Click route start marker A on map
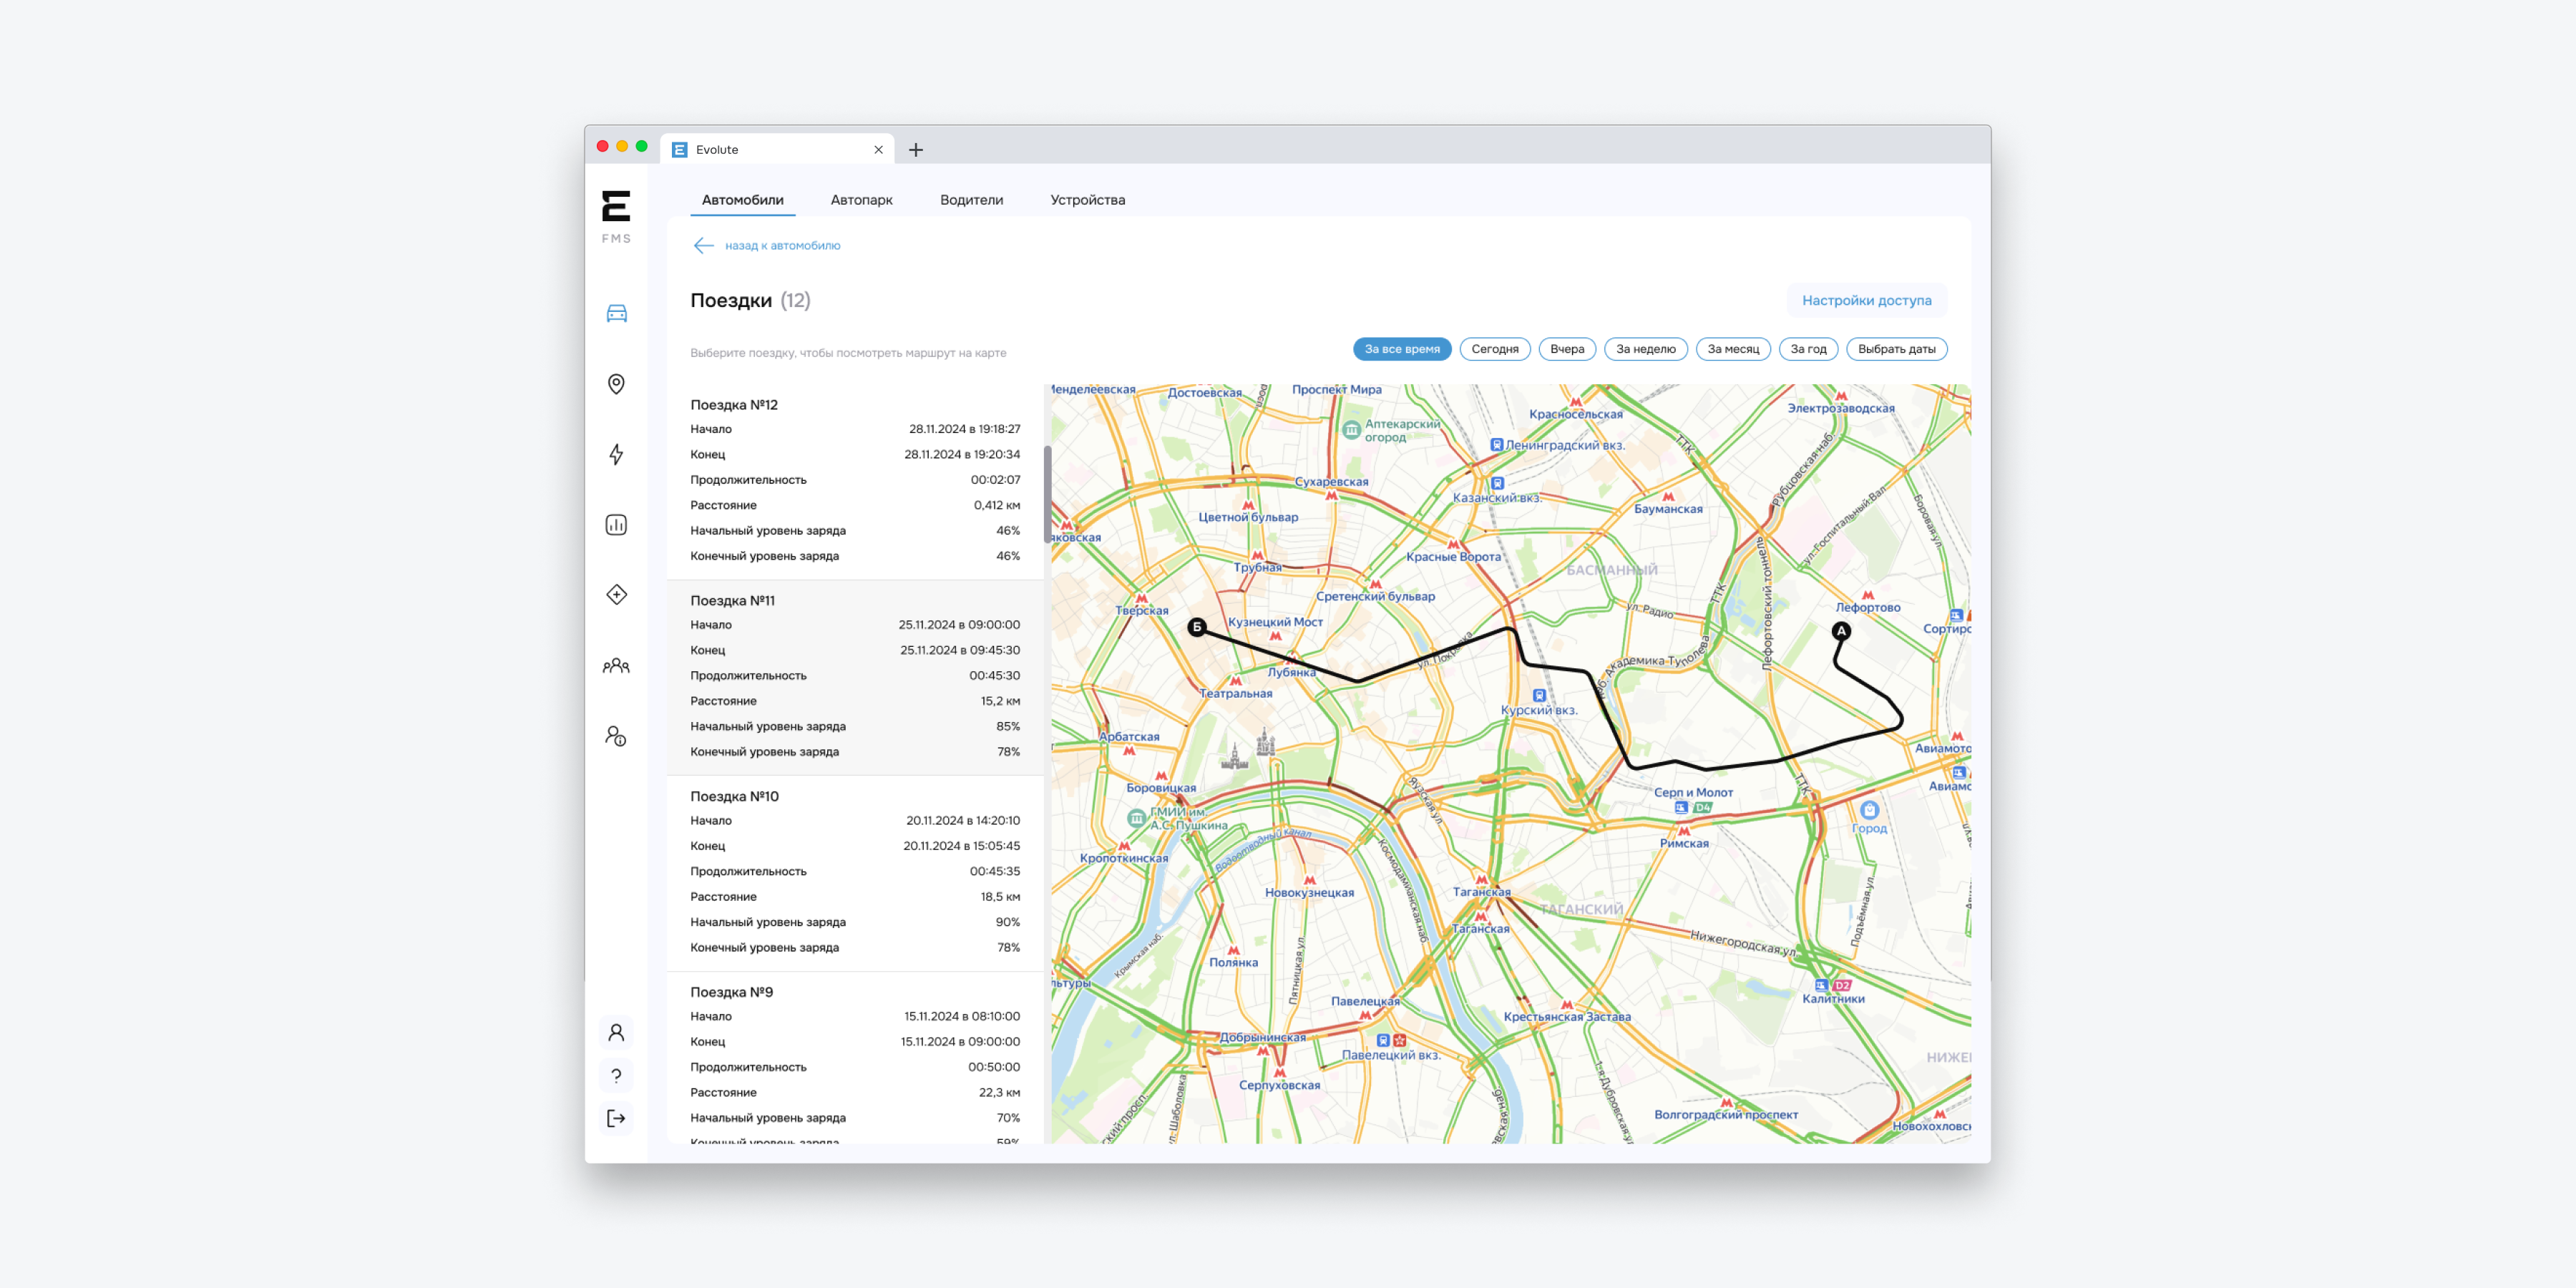This screenshot has height=1288, width=2576. (x=1841, y=631)
